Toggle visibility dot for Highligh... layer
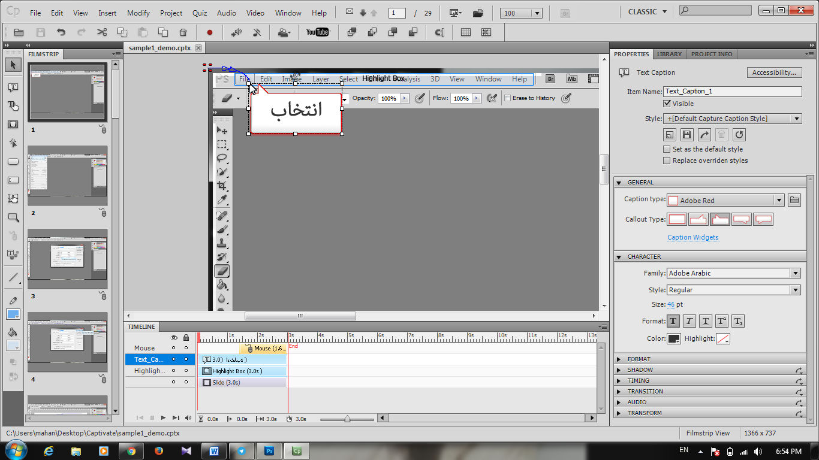This screenshot has height=460, width=819. point(174,371)
